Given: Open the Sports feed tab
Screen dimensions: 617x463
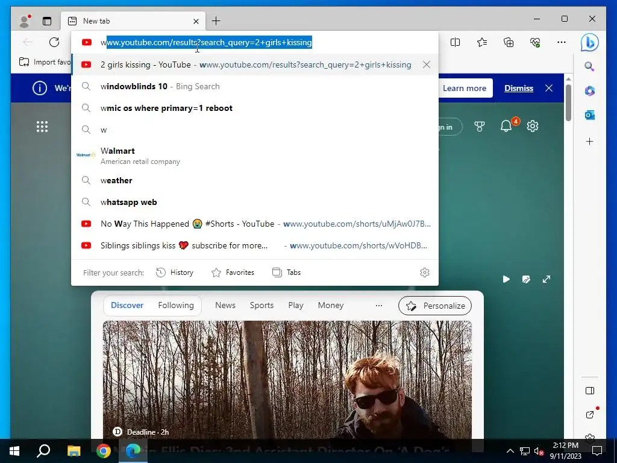Looking at the screenshot, I should pos(262,305).
